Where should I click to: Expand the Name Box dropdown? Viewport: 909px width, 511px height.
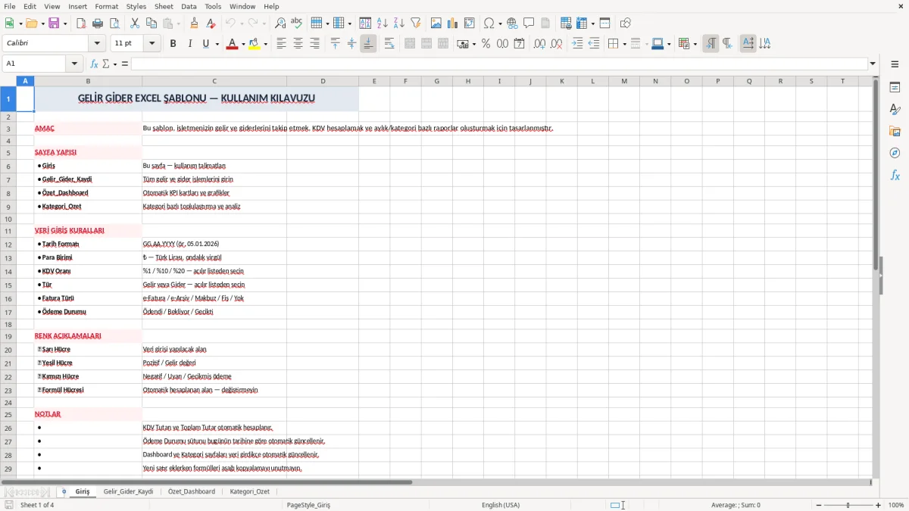pyautogui.click(x=74, y=64)
